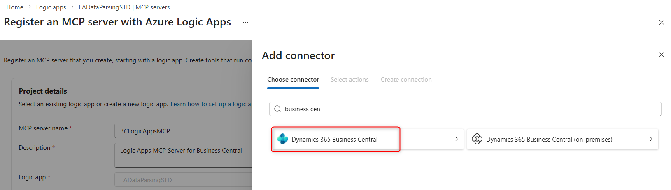Click the Business Central (on-premises) connector icon

[477, 139]
